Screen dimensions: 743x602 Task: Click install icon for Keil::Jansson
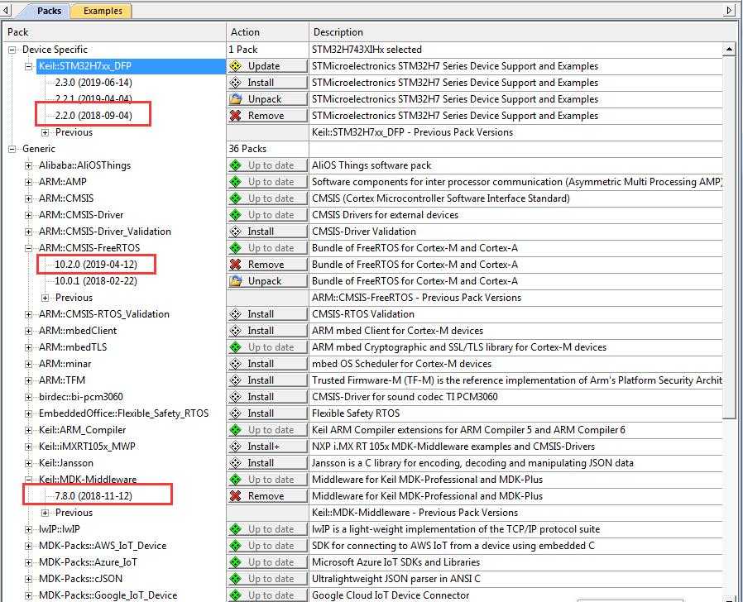tap(236, 463)
